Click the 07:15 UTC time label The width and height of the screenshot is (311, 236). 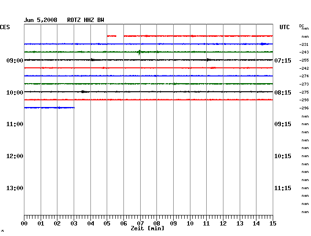[283, 60]
